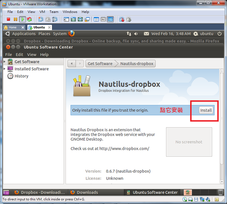The image size is (227, 204).
Task: Click the power shutdown icon in Ubuntu panel
Action: [x=219, y=34]
